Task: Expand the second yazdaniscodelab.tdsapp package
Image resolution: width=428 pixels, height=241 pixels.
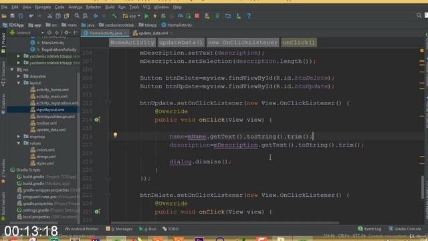Action: click(x=19, y=63)
